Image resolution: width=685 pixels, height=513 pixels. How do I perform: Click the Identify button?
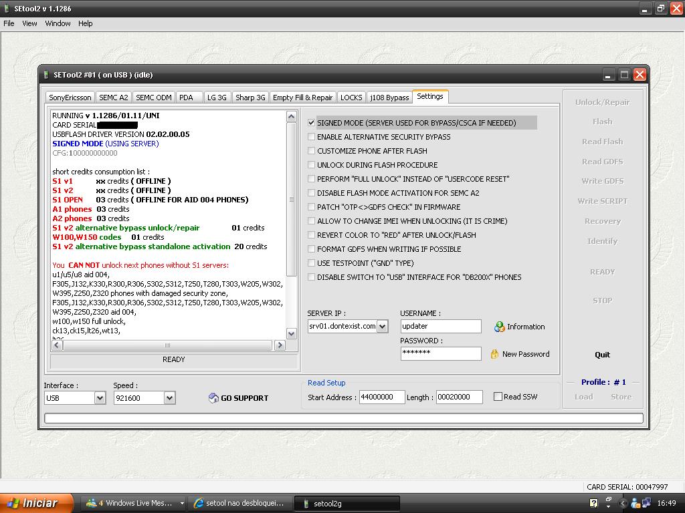pyautogui.click(x=603, y=241)
